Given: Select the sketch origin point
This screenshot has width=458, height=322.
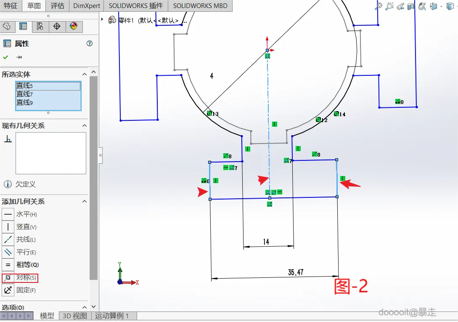Looking at the screenshot, I should click(267, 51).
